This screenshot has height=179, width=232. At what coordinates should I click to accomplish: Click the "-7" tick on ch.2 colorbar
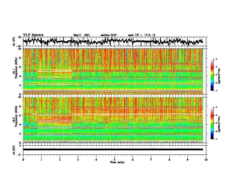(x=216, y=139)
